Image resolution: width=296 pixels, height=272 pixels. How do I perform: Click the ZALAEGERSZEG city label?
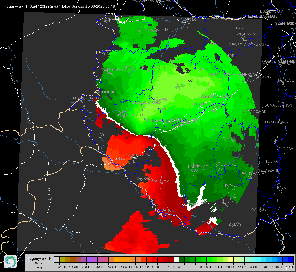click(128, 115)
